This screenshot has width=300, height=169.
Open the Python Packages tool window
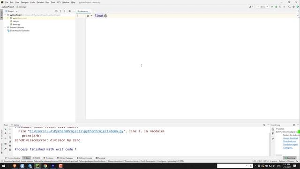coord(65,158)
